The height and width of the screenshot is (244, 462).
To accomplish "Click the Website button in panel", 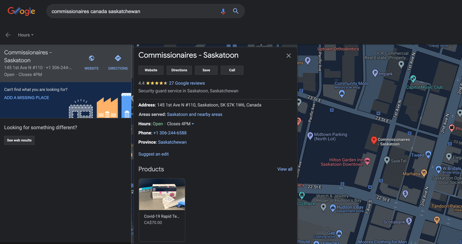I will (x=151, y=70).
